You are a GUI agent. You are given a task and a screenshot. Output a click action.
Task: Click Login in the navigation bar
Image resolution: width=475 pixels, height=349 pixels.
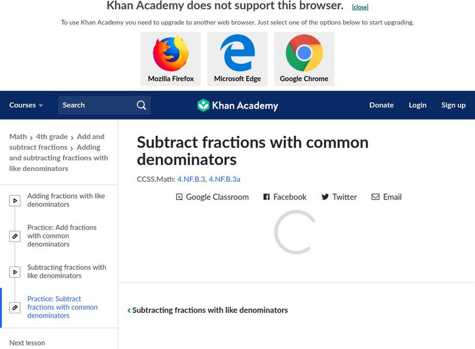[417, 105]
